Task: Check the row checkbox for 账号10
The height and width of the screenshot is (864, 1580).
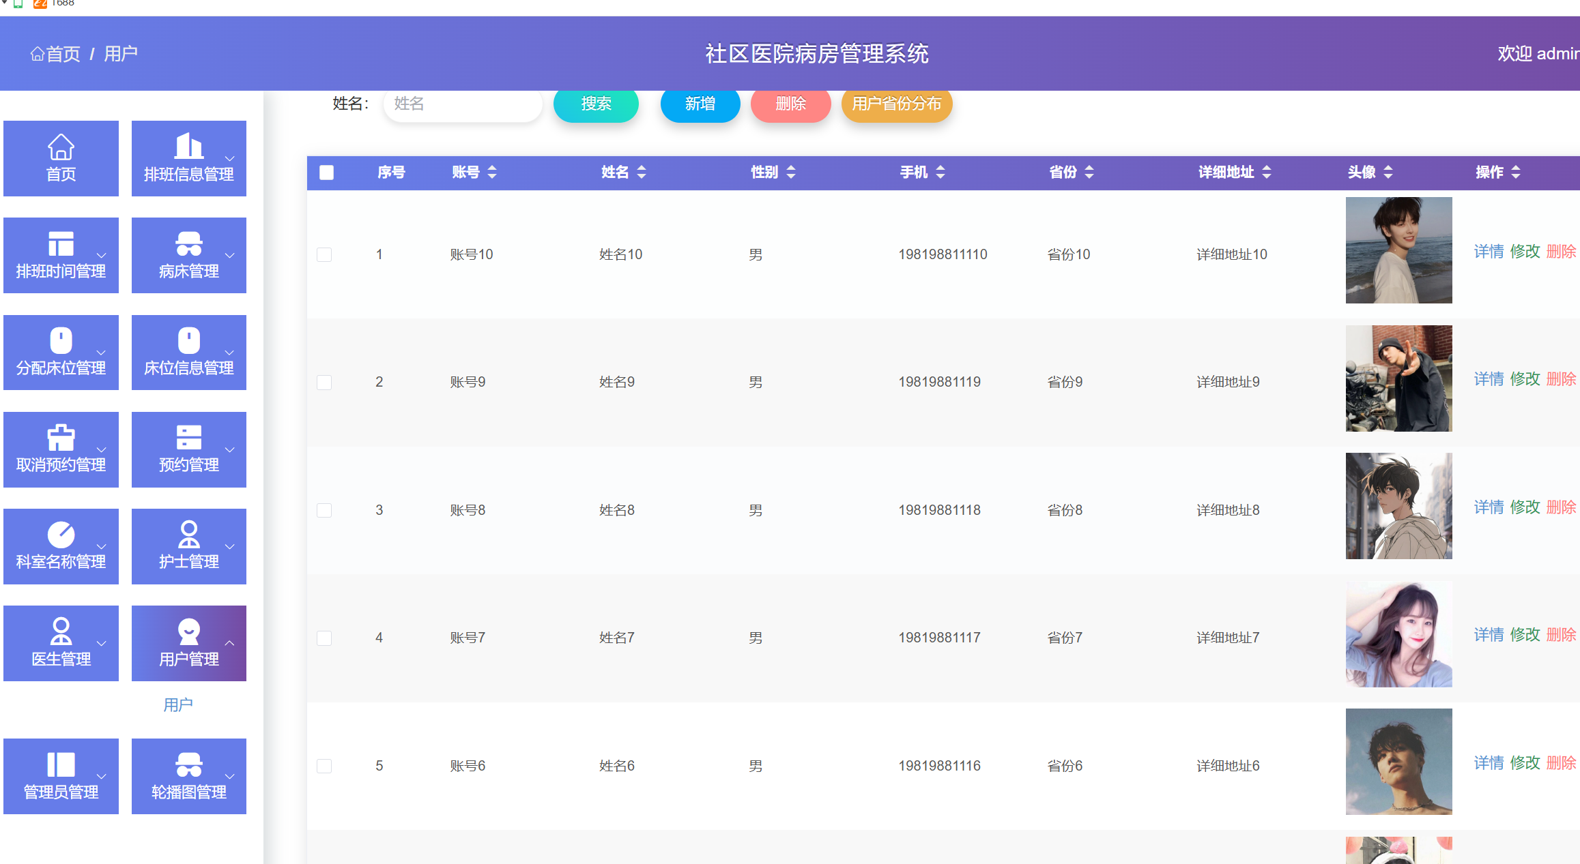Action: tap(324, 254)
